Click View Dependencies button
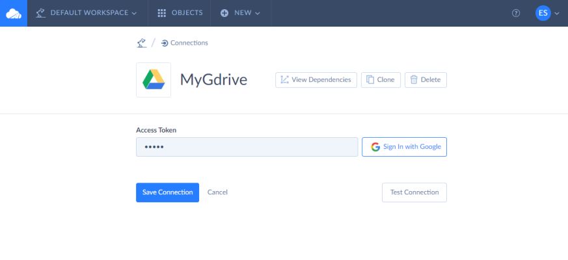This screenshot has width=568, height=260. [x=316, y=80]
